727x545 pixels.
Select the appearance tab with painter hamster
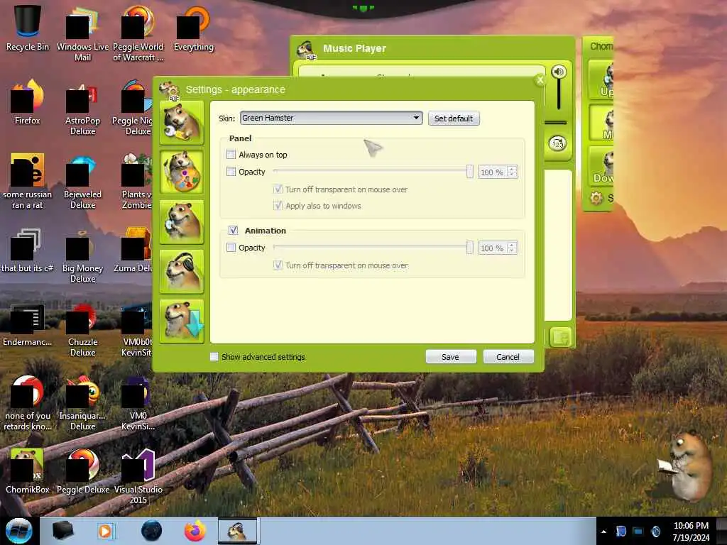click(x=181, y=172)
